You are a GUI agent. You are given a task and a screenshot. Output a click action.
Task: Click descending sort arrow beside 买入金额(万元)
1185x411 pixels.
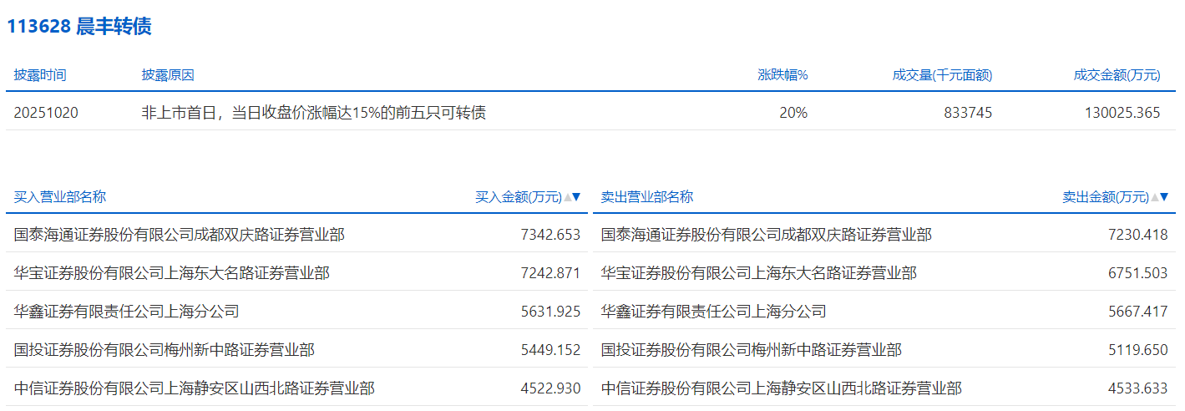point(576,198)
